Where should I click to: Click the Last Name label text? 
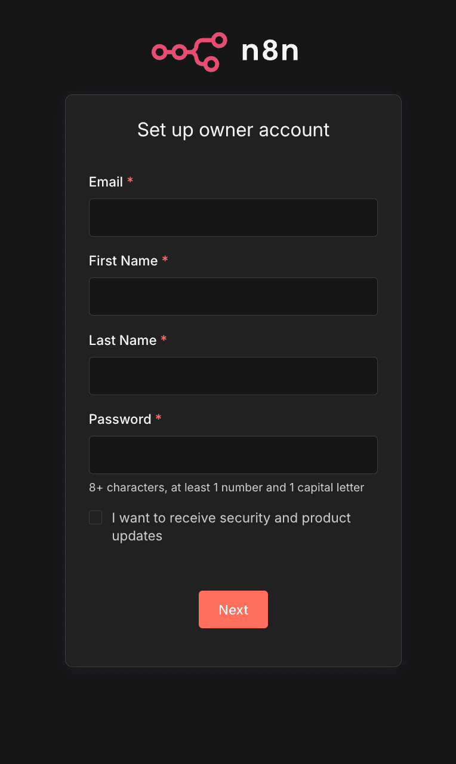tap(122, 340)
